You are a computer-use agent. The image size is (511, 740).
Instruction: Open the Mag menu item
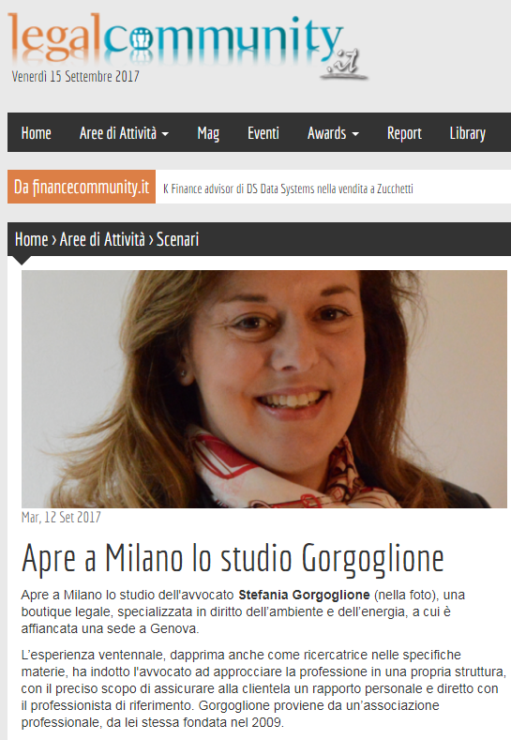208,133
